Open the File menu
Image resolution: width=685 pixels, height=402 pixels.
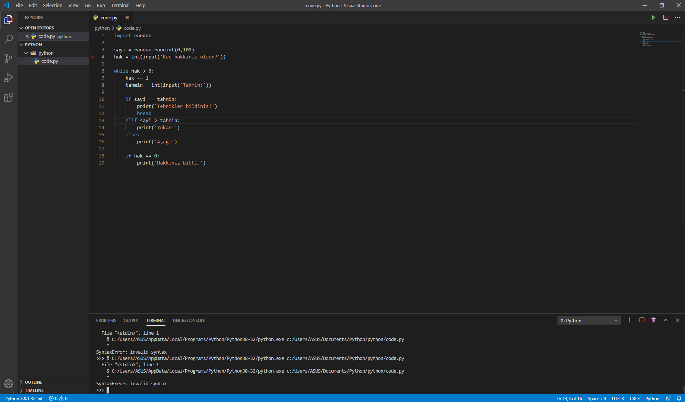point(19,5)
